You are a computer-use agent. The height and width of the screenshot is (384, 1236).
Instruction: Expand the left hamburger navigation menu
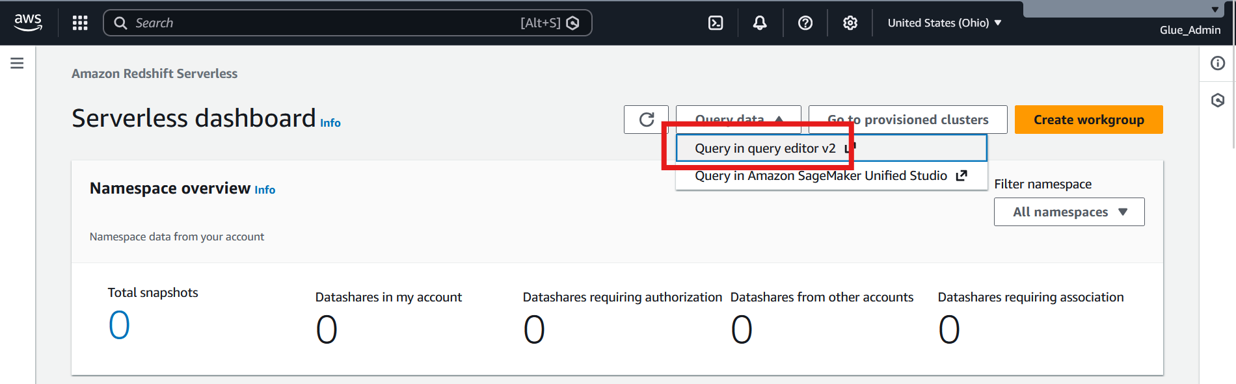pos(17,63)
